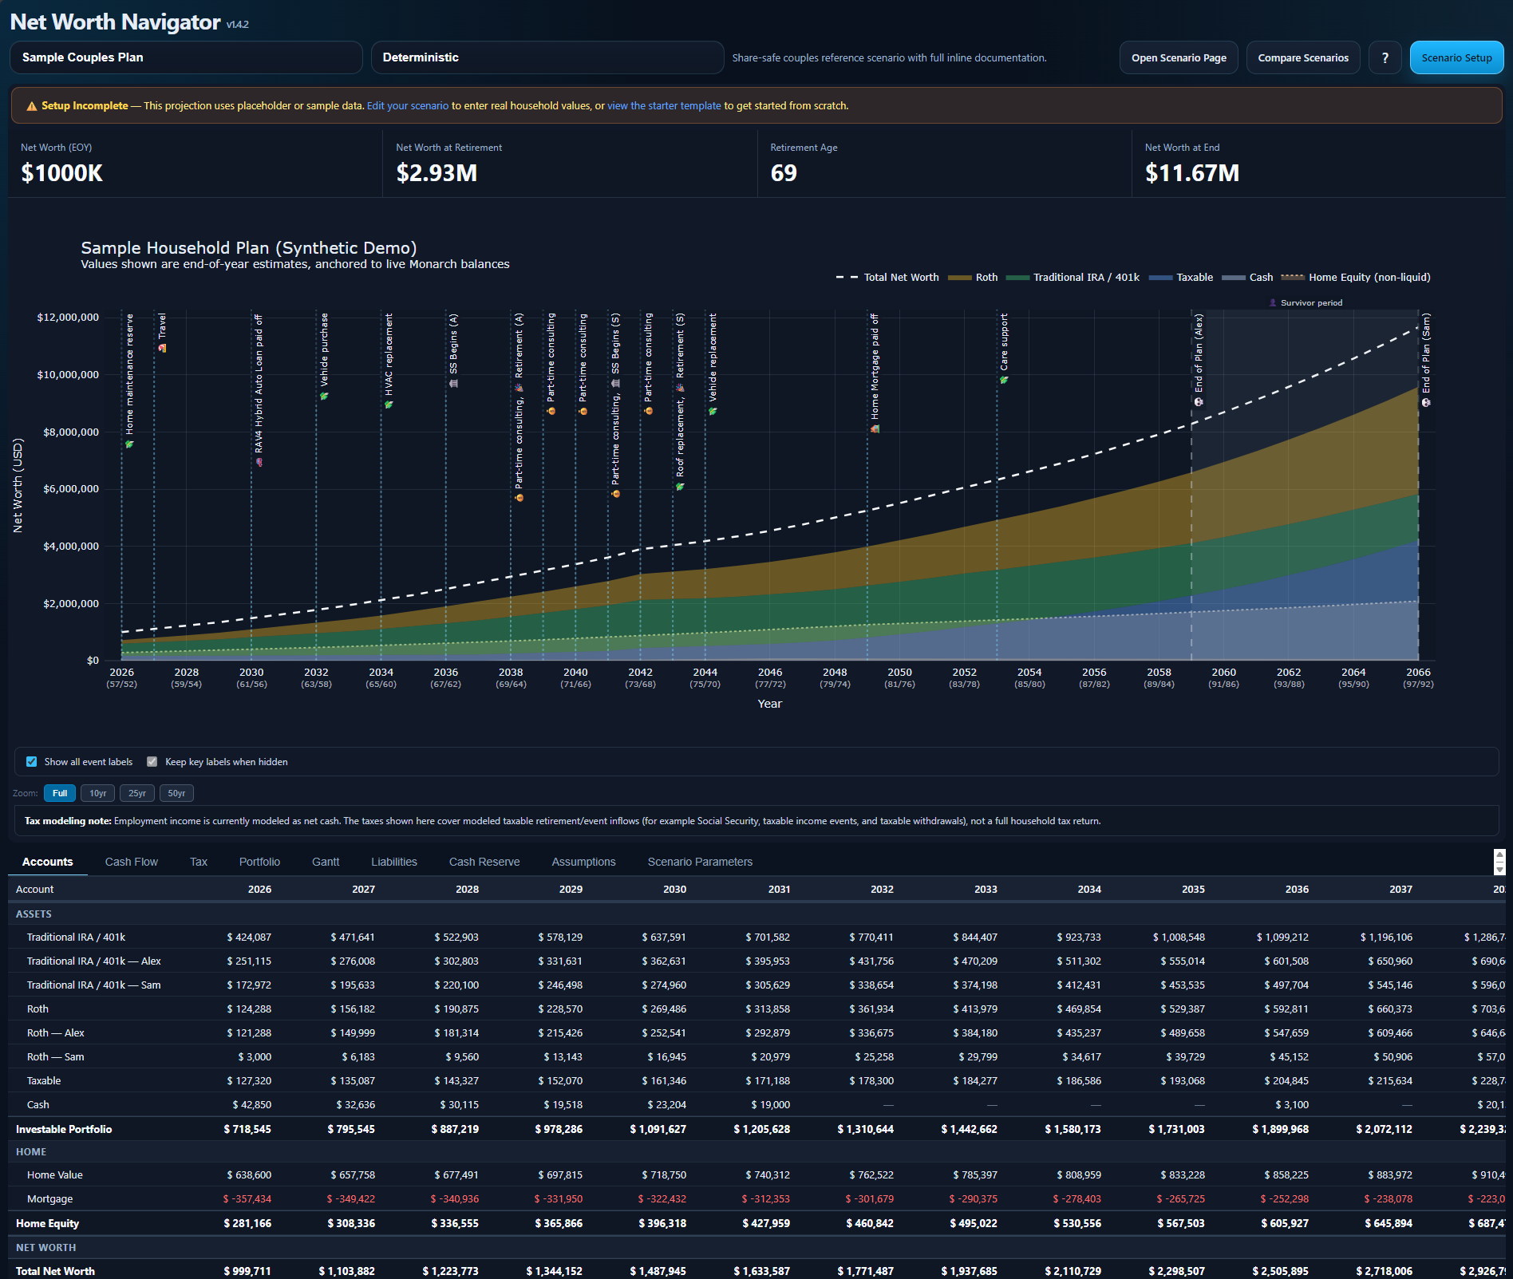This screenshot has height=1279, width=1513.
Task: Toggle Keep key labels when hidden checkbox
Action: pos(152,762)
